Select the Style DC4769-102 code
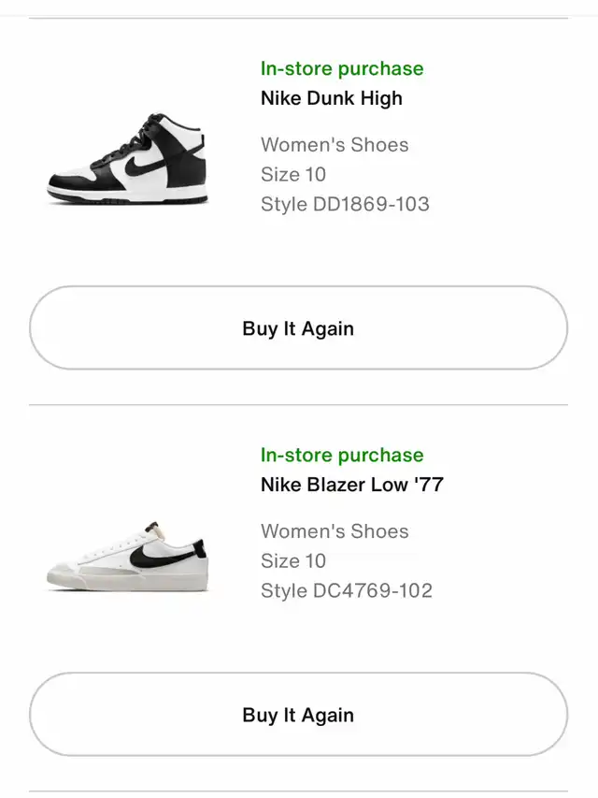The height and width of the screenshot is (798, 598). pos(347,591)
